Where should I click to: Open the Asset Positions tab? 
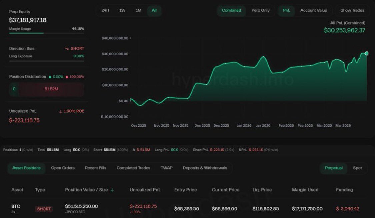click(27, 168)
